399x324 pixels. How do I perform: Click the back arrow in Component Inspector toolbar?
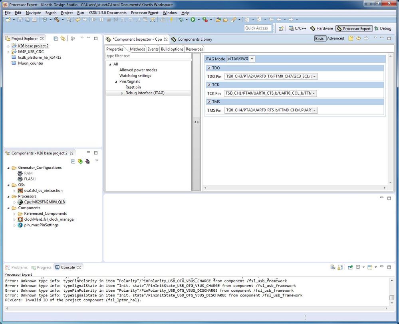click(x=358, y=38)
